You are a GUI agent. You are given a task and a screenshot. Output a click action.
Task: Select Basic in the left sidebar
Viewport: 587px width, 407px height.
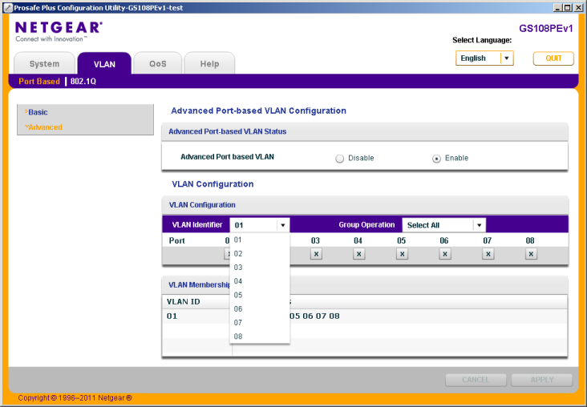[38, 112]
